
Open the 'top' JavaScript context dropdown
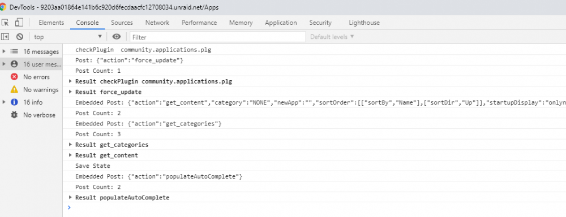coord(68,37)
